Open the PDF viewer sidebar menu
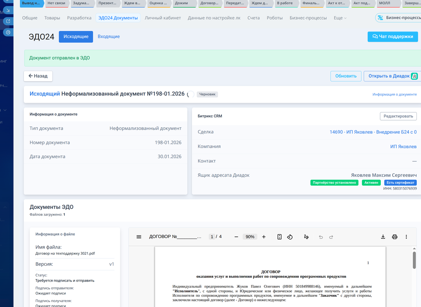Viewport: 421px width, 307px height. pyautogui.click(x=139, y=237)
